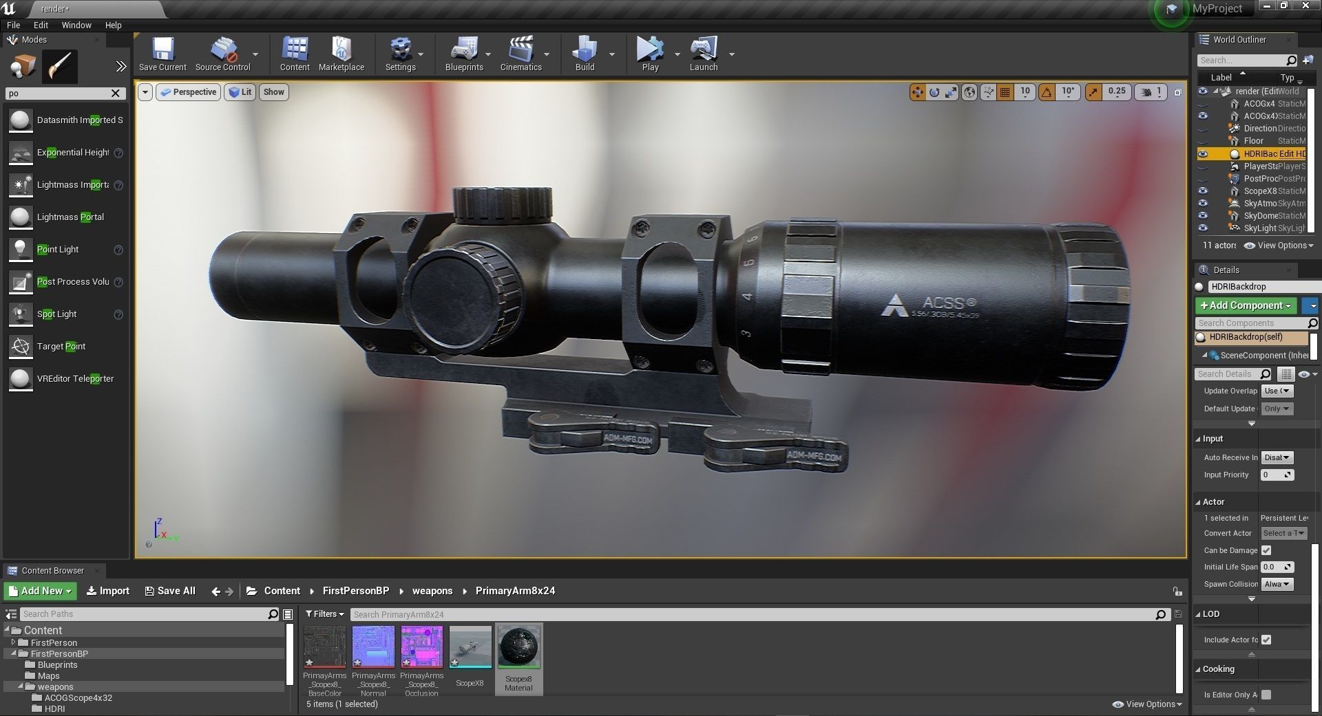
Task: Click the Play toolbar icon
Action: click(650, 54)
